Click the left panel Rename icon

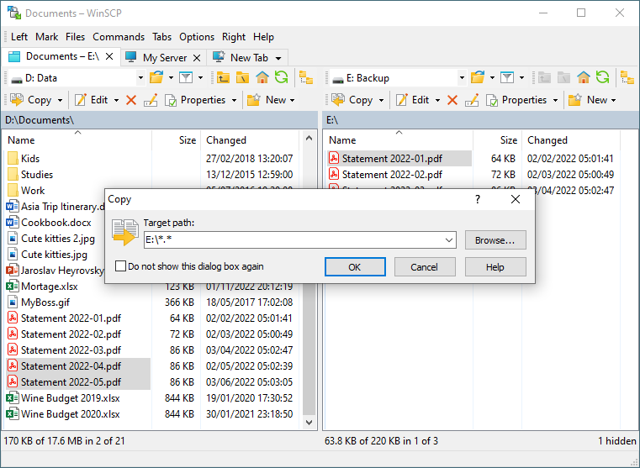151,100
